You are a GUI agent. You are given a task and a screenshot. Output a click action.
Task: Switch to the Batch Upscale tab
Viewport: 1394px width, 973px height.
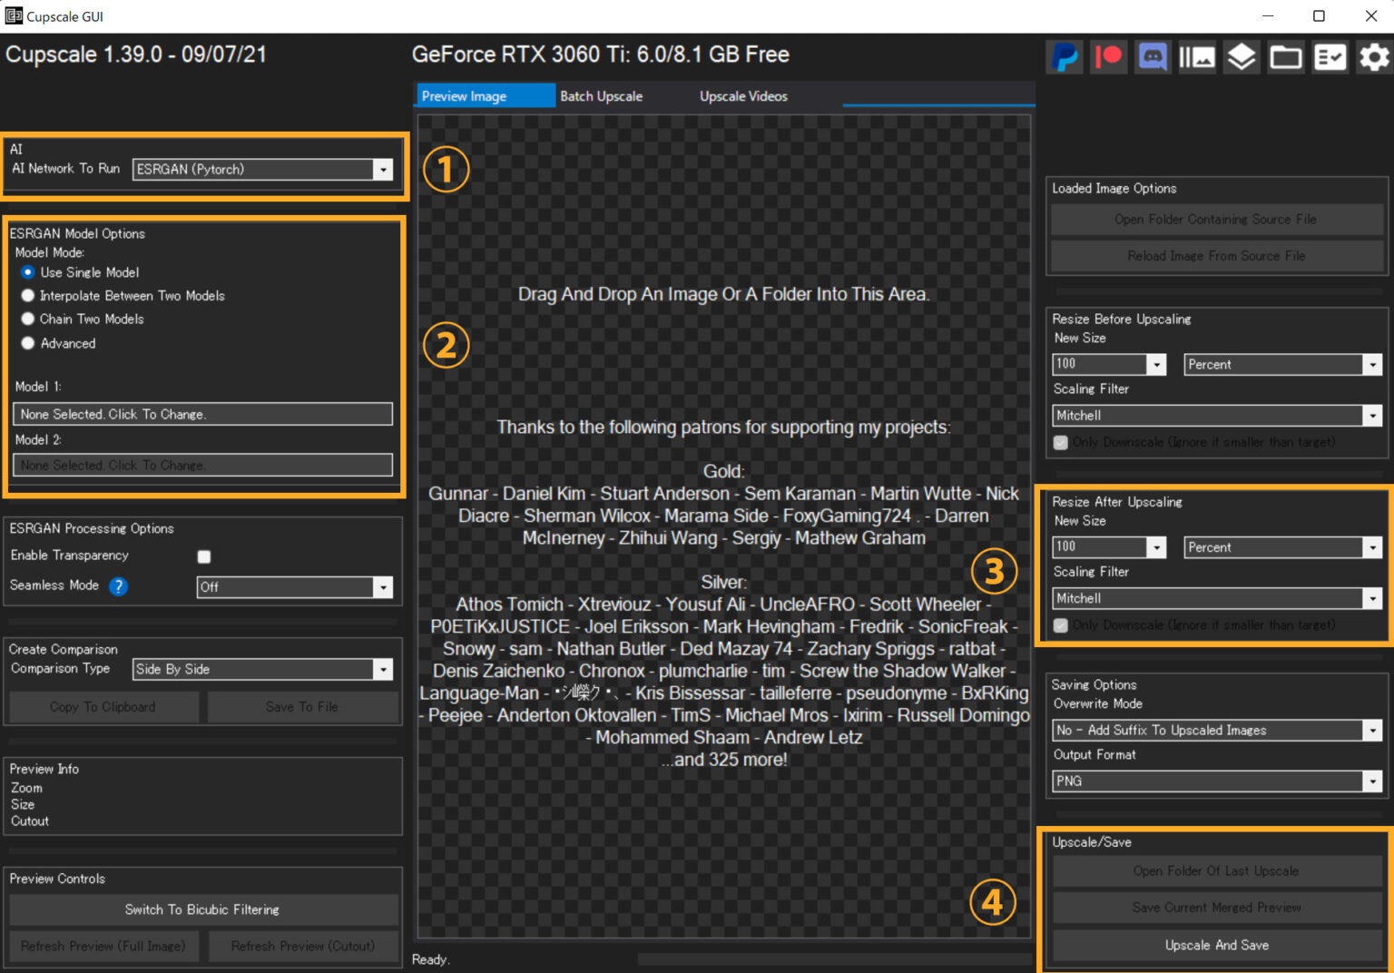601,96
